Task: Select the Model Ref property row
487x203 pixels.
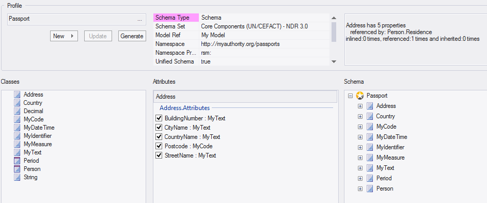Action: tap(241, 35)
